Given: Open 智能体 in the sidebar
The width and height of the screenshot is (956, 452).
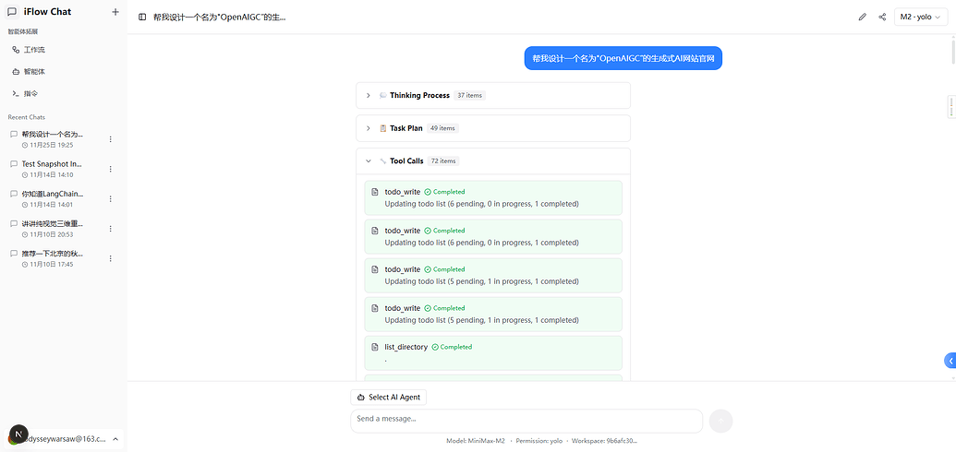Looking at the screenshot, I should 64,72.
